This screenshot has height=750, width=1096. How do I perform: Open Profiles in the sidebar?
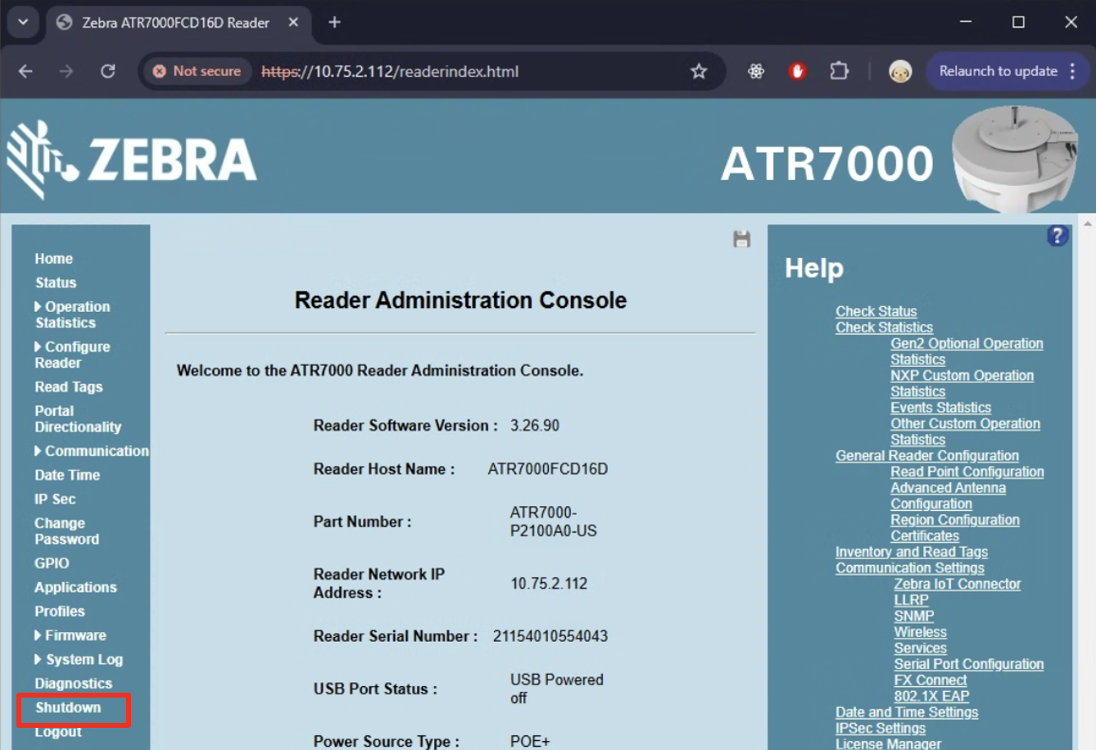[60, 612]
